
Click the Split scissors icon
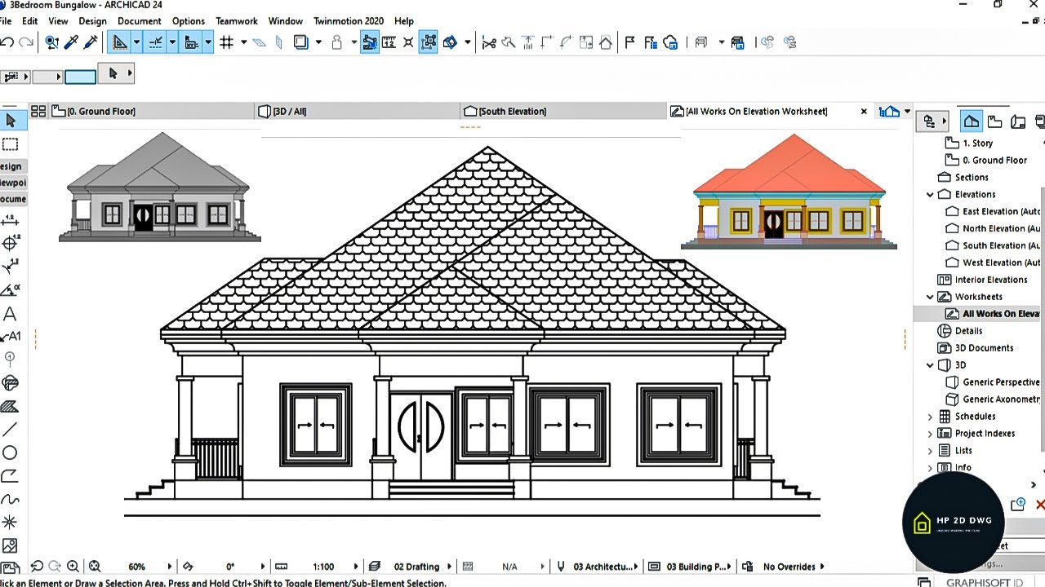pos(489,42)
